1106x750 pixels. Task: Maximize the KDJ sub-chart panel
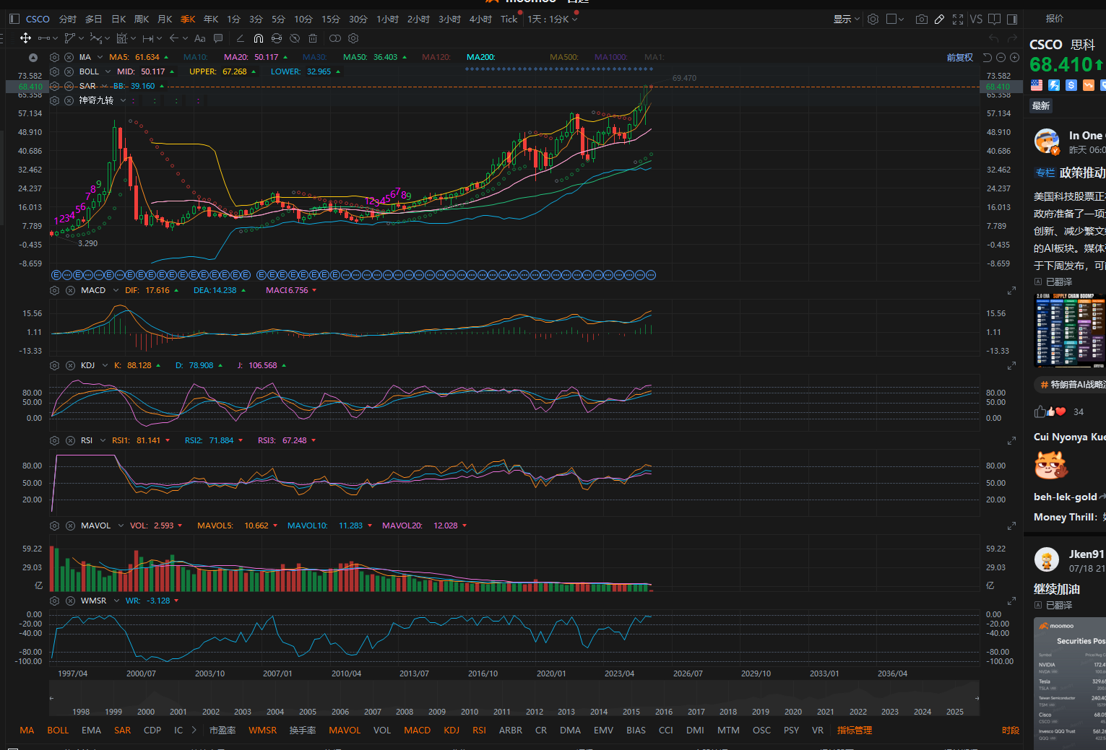click(1011, 365)
